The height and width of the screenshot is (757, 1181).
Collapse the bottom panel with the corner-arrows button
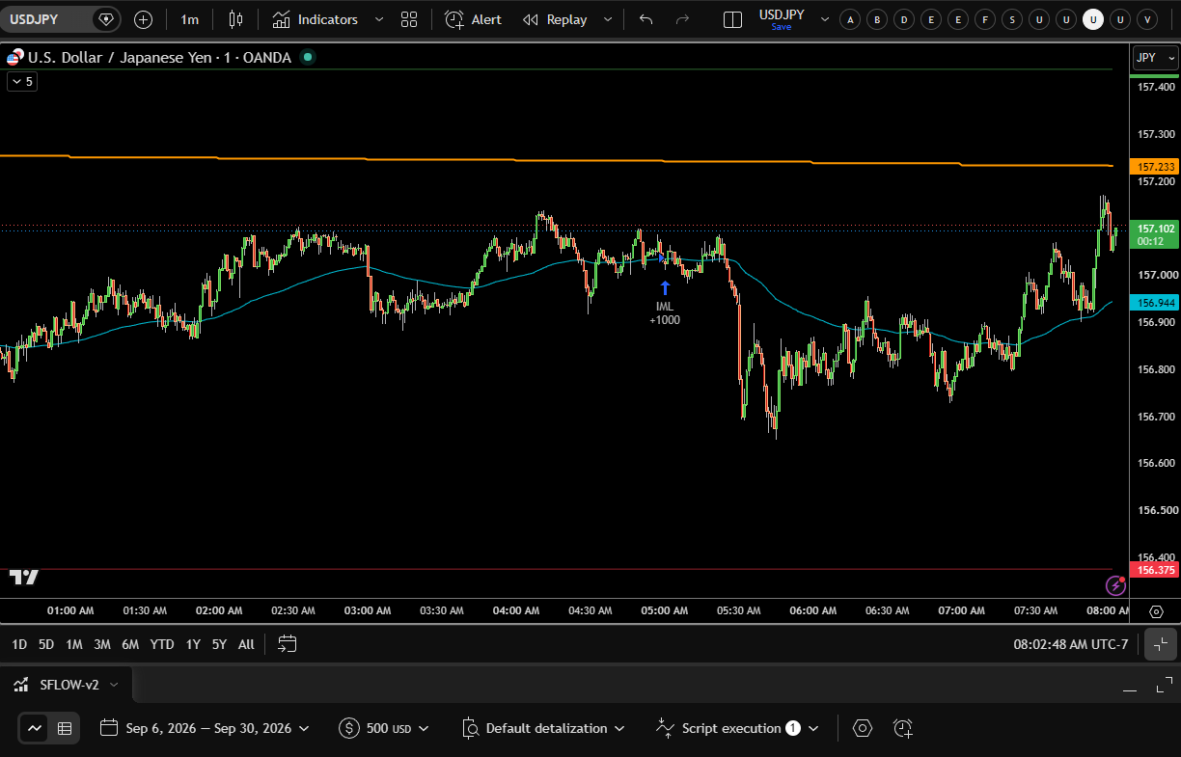point(1161,644)
